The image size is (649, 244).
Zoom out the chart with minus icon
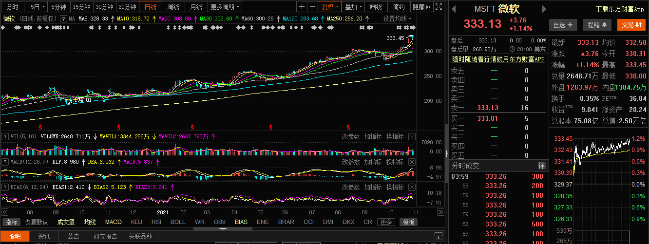[312, 7]
